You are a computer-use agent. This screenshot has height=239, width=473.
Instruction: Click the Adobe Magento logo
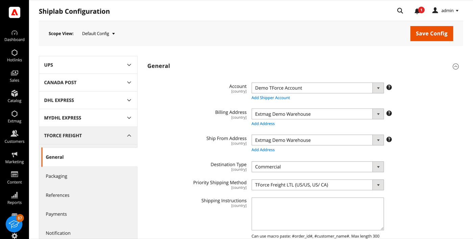tap(15, 13)
